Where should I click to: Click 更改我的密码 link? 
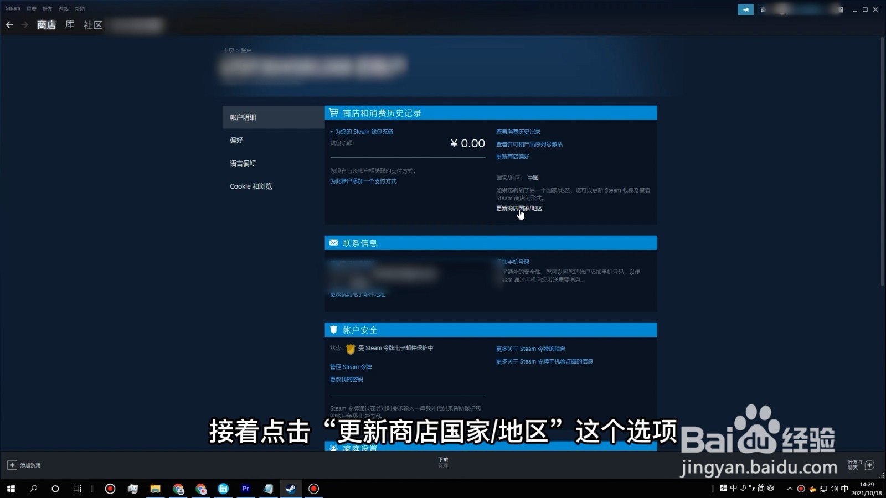tap(347, 380)
